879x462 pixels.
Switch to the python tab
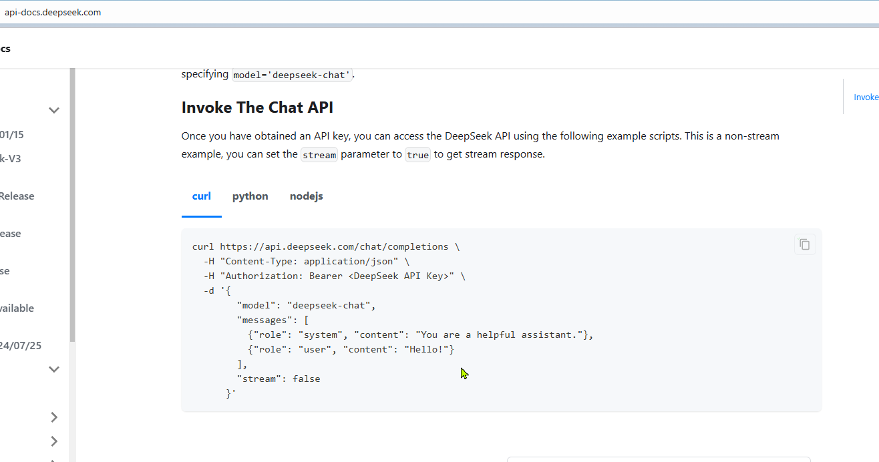point(250,196)
